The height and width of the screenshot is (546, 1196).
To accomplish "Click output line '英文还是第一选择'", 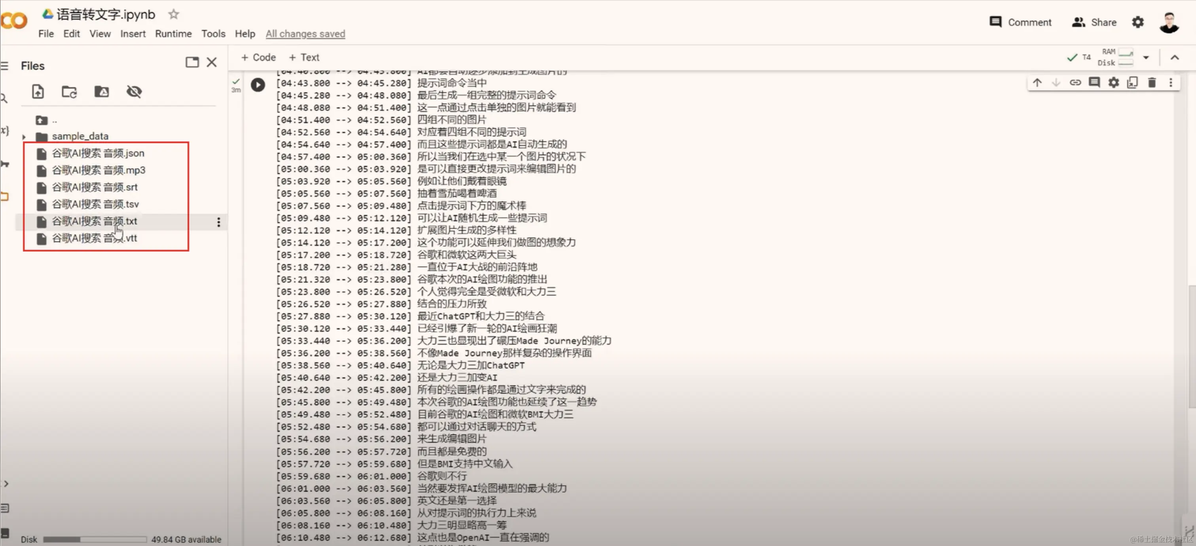I will [x=456, y=501].
